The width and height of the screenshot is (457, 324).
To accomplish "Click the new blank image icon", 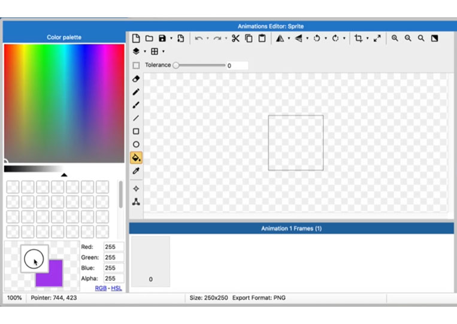I will tap(136, 38).
